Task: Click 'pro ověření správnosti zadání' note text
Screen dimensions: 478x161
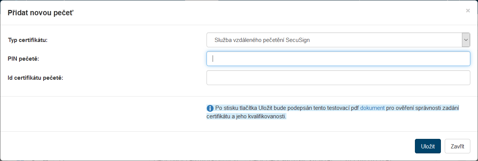Action: [x=422, y=108]
